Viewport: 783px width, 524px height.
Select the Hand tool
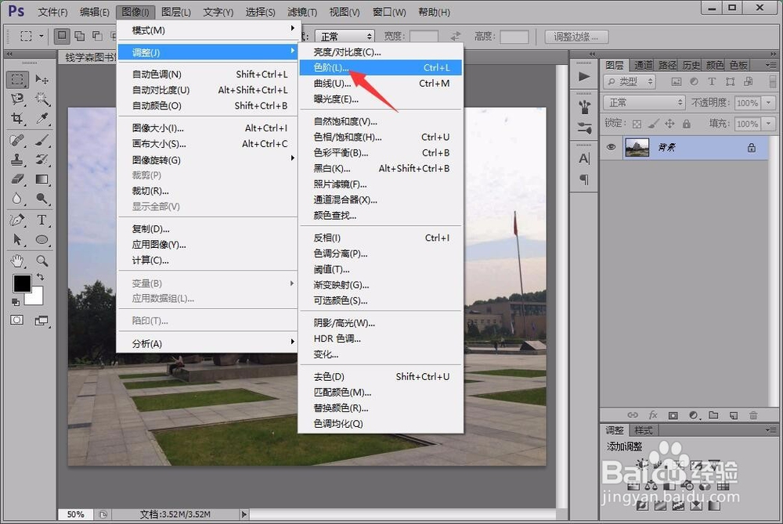pyautogui.click(x=17, y=260)
